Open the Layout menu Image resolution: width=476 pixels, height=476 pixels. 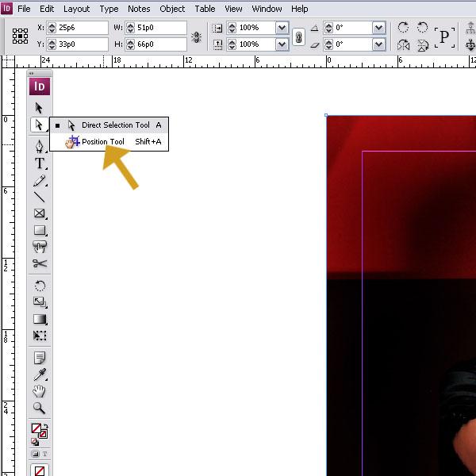point(76,9)
